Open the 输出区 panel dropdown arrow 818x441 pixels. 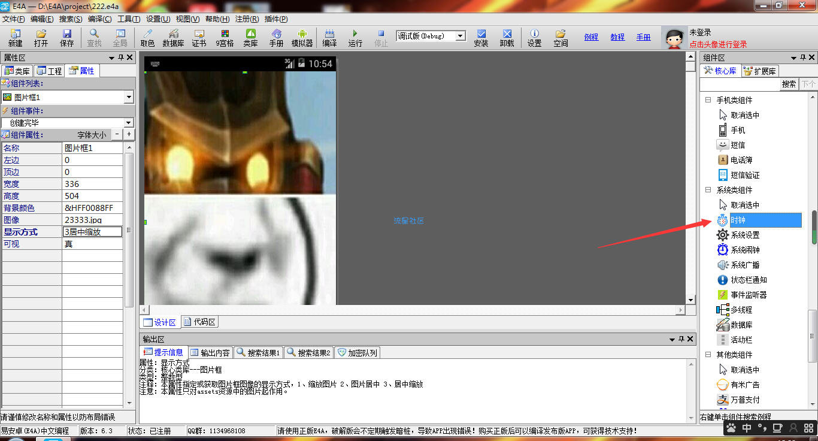coord(672,339)
